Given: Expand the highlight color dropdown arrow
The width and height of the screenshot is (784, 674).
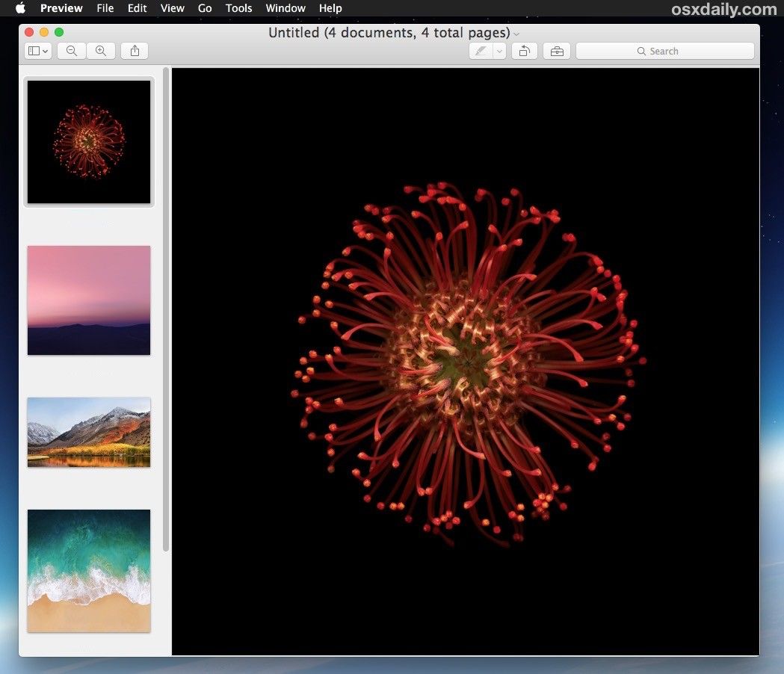Looking at the screenshot, I should click(499, 51).
